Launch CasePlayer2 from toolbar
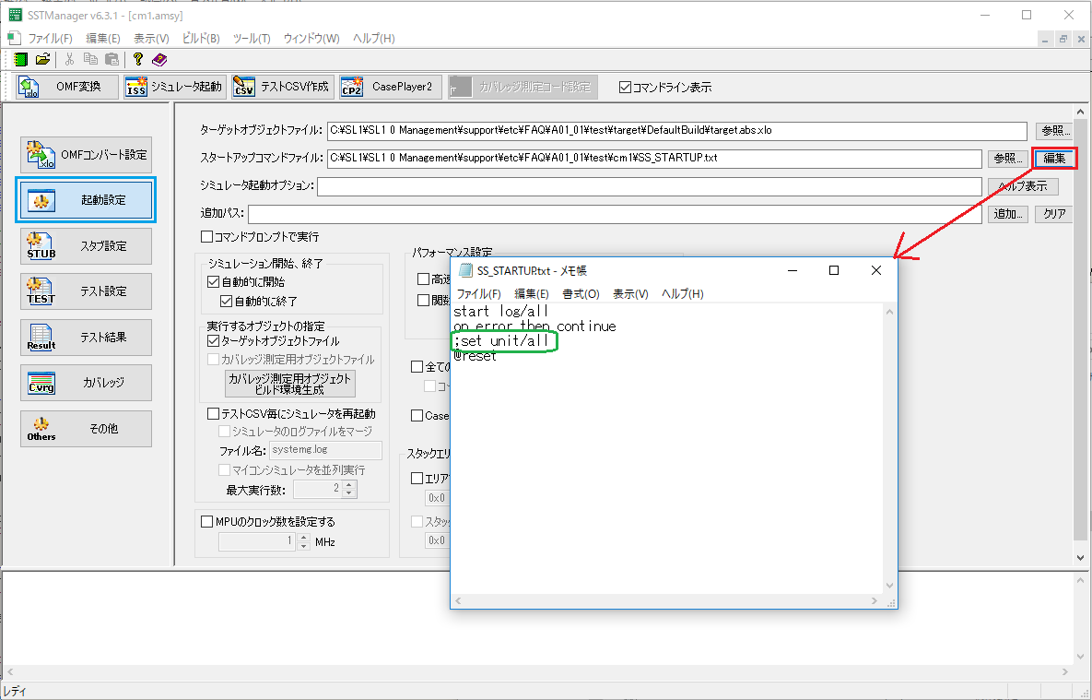The height and width of the screenshot is (700, 1092). [x=390, y=87]
